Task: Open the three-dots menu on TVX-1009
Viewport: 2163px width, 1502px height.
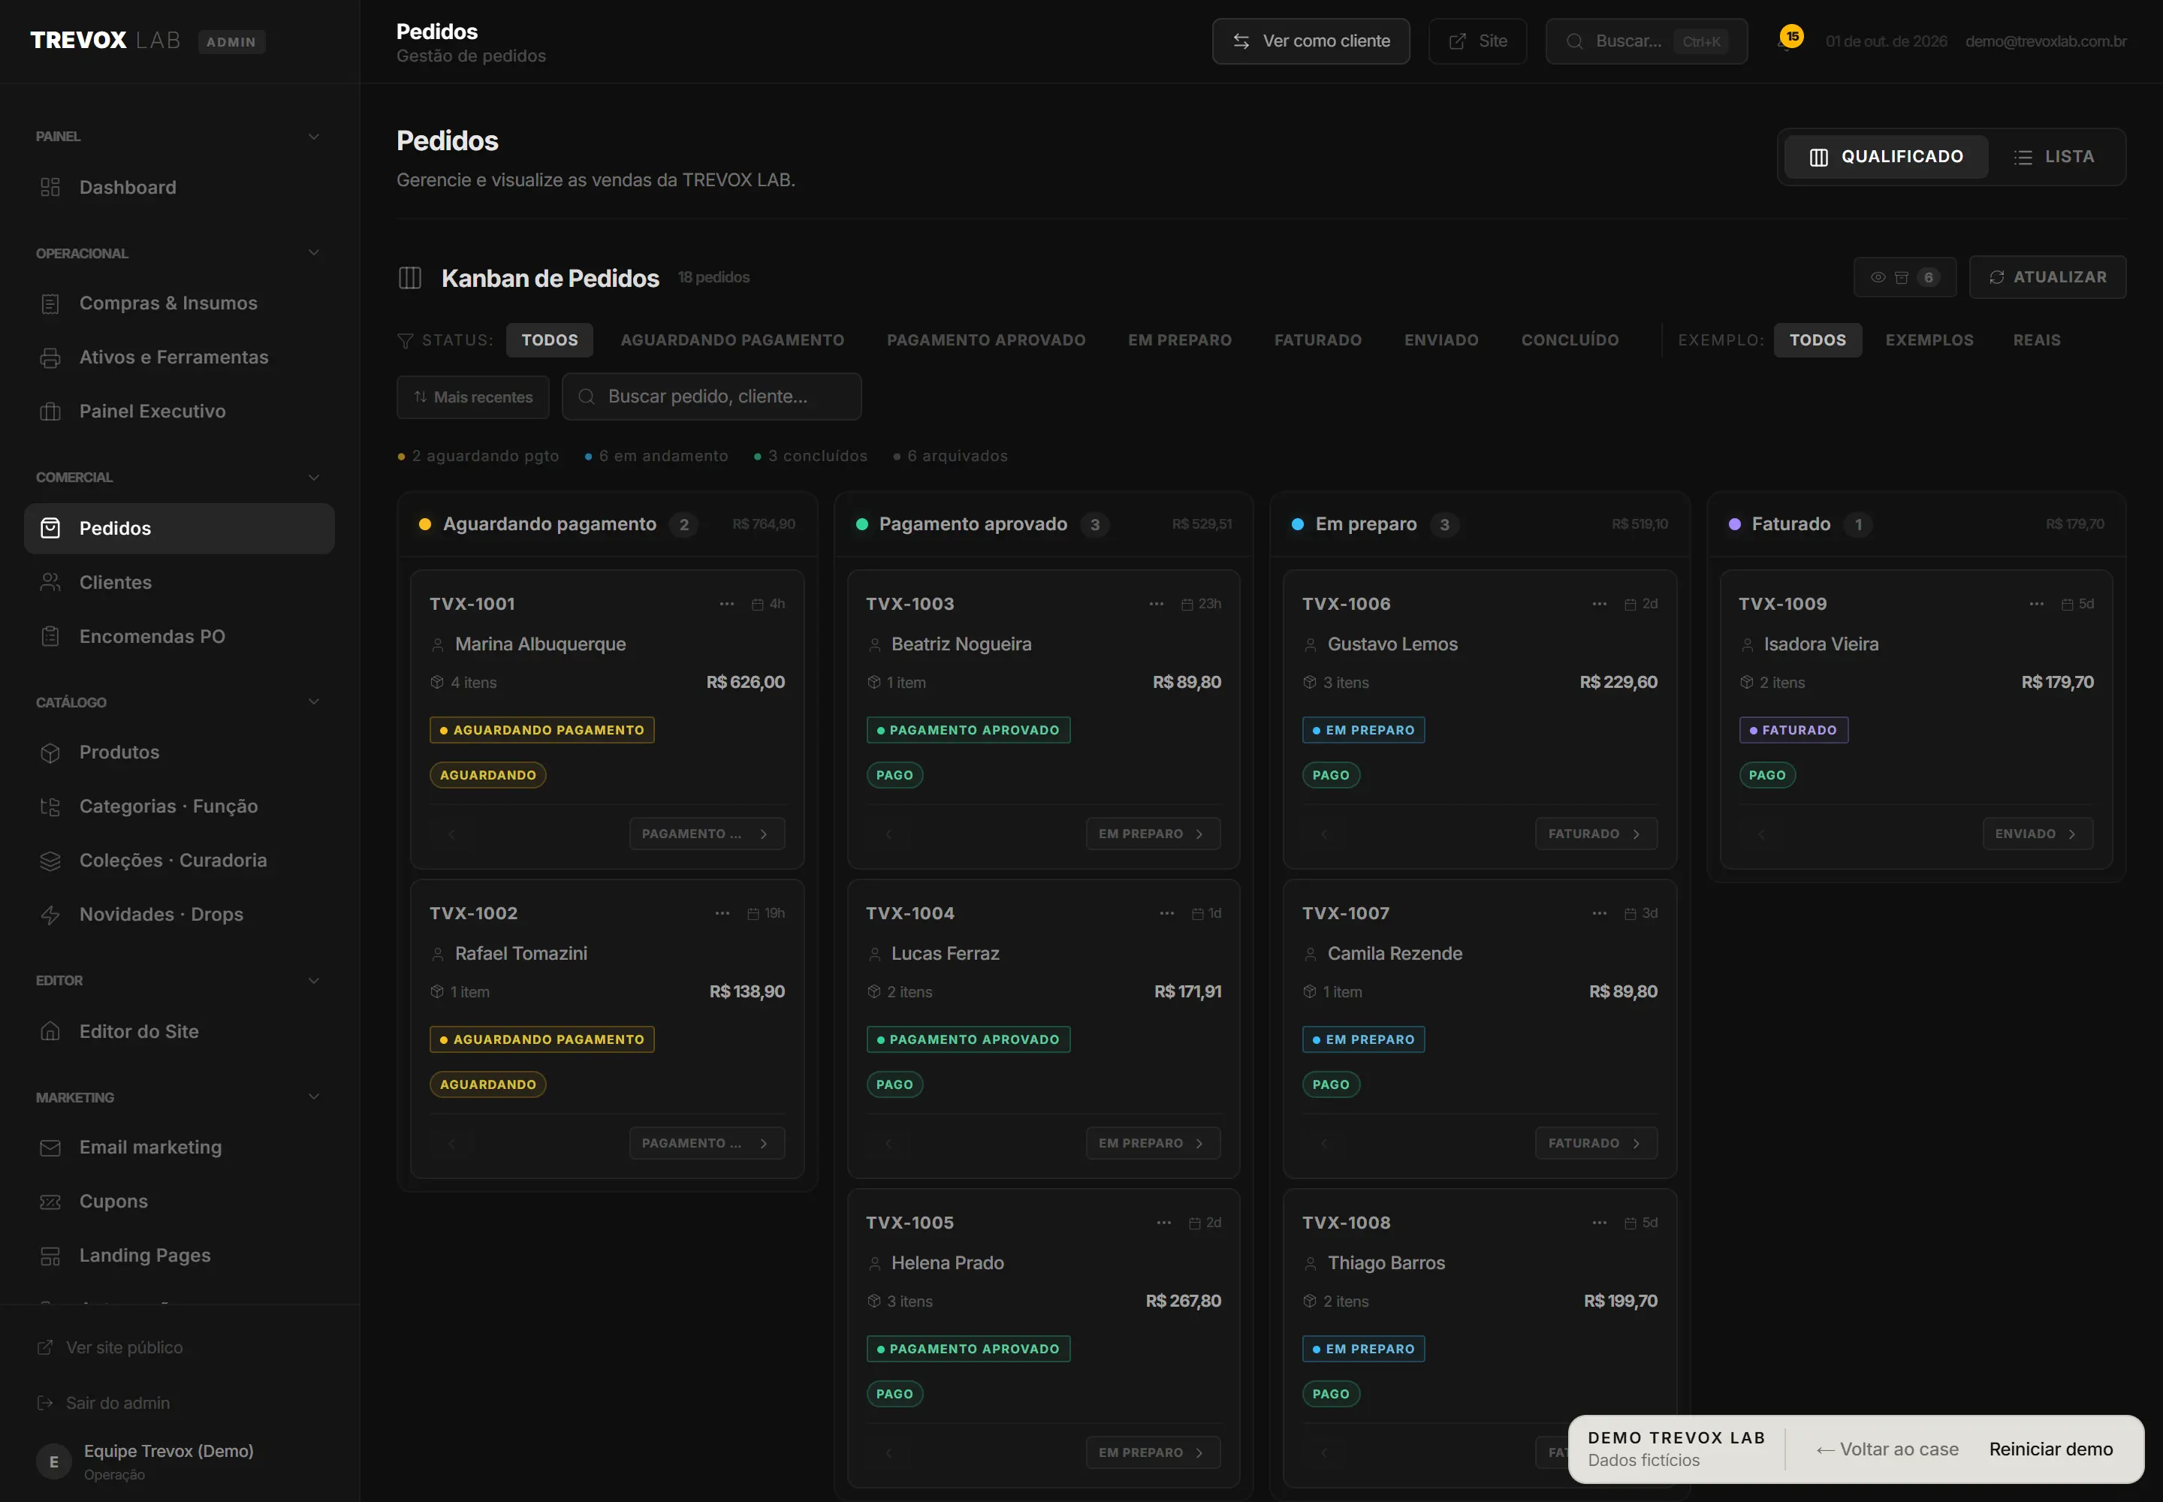Action: (2036, 605)
